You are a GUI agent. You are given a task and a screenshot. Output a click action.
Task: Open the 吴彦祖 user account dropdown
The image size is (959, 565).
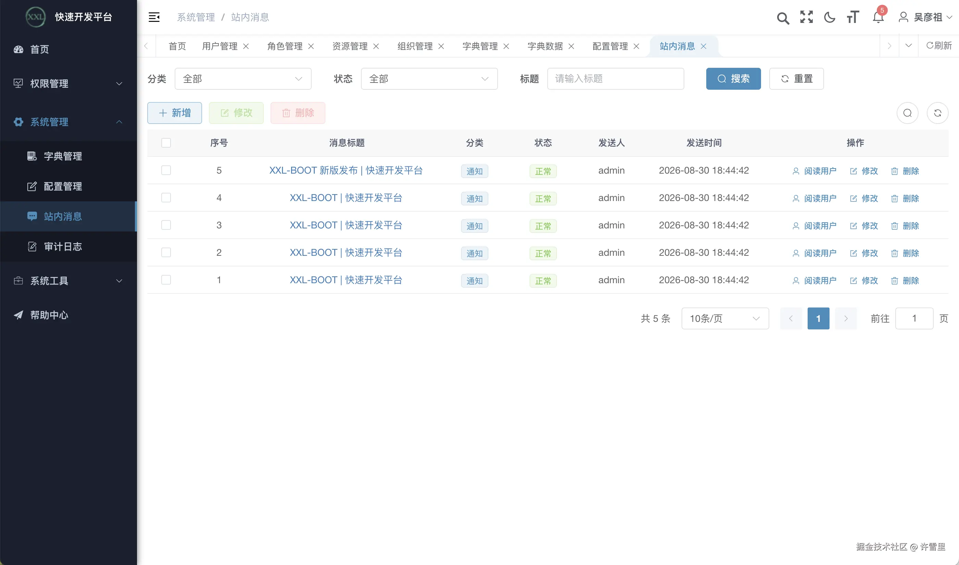[x=925, y=17]
